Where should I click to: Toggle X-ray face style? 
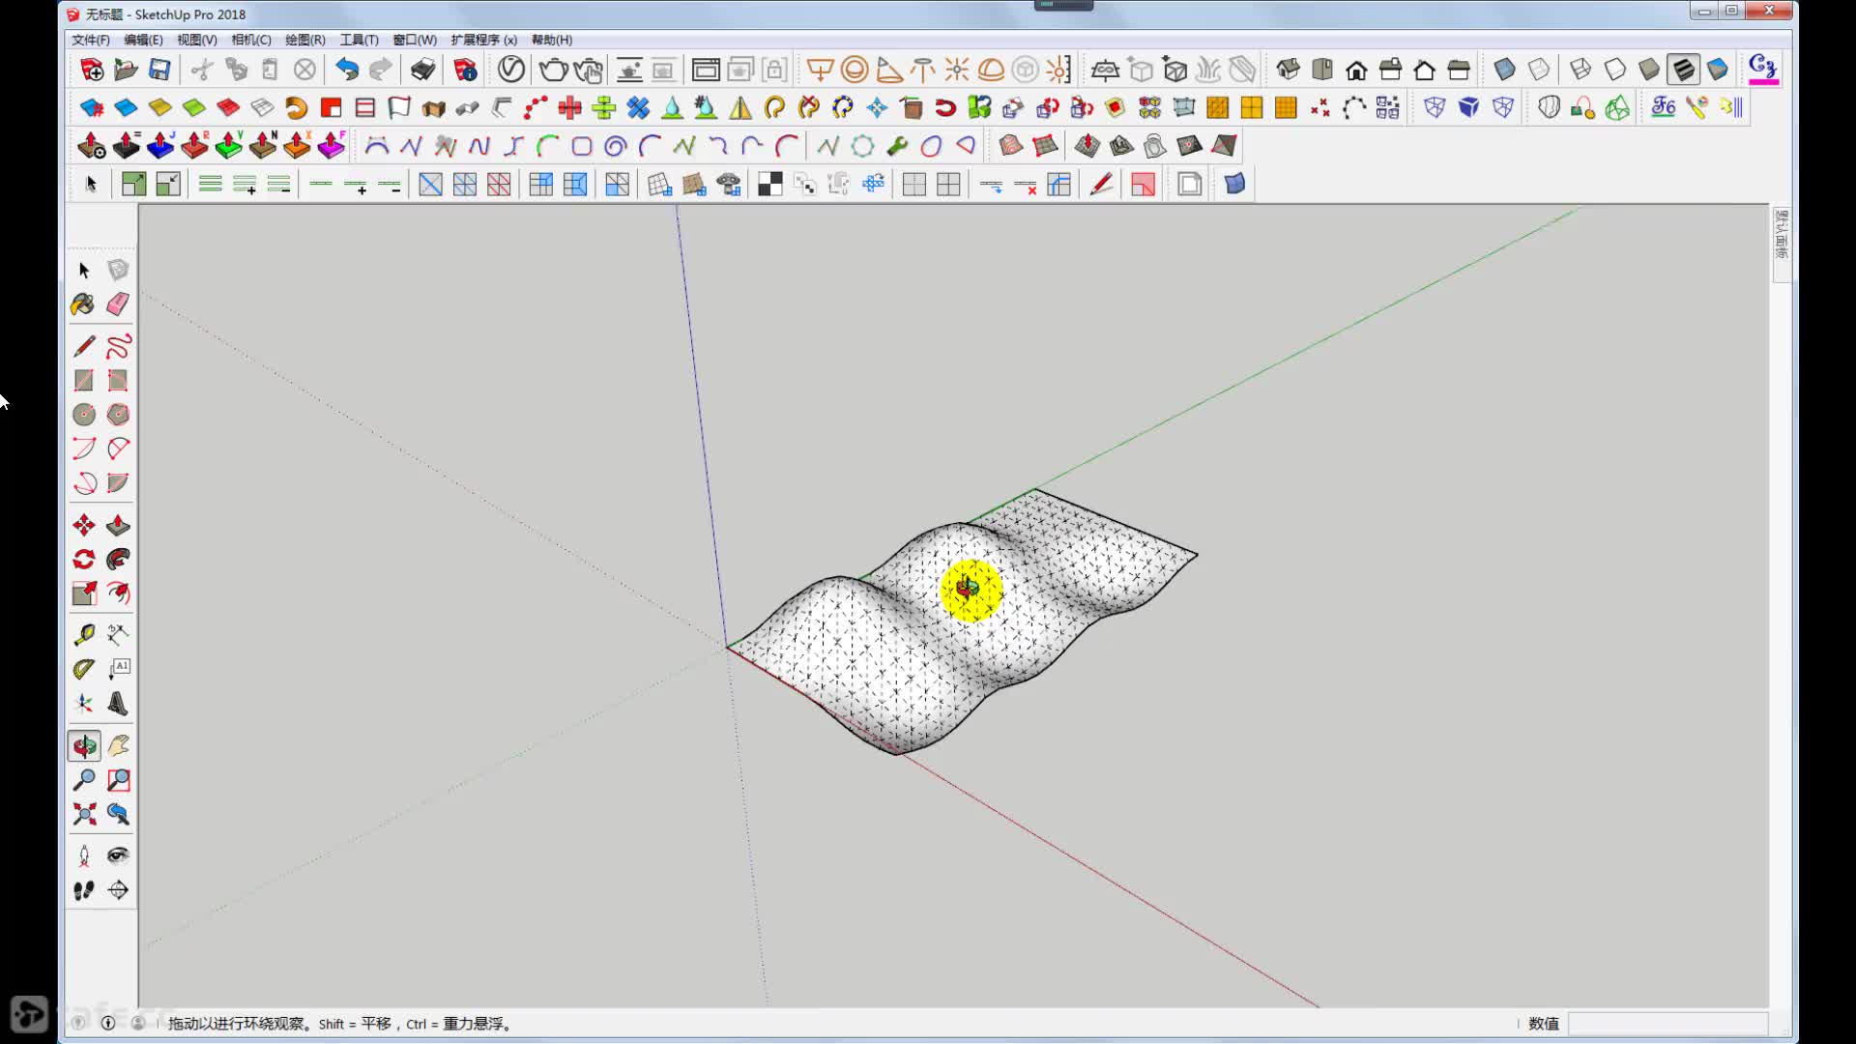pos(1504,70)
